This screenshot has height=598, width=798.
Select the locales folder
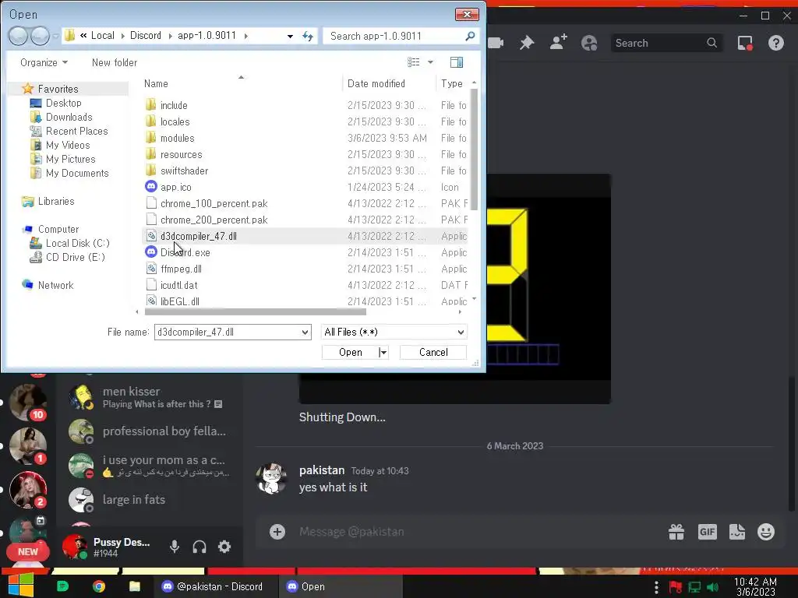point(305,121)
